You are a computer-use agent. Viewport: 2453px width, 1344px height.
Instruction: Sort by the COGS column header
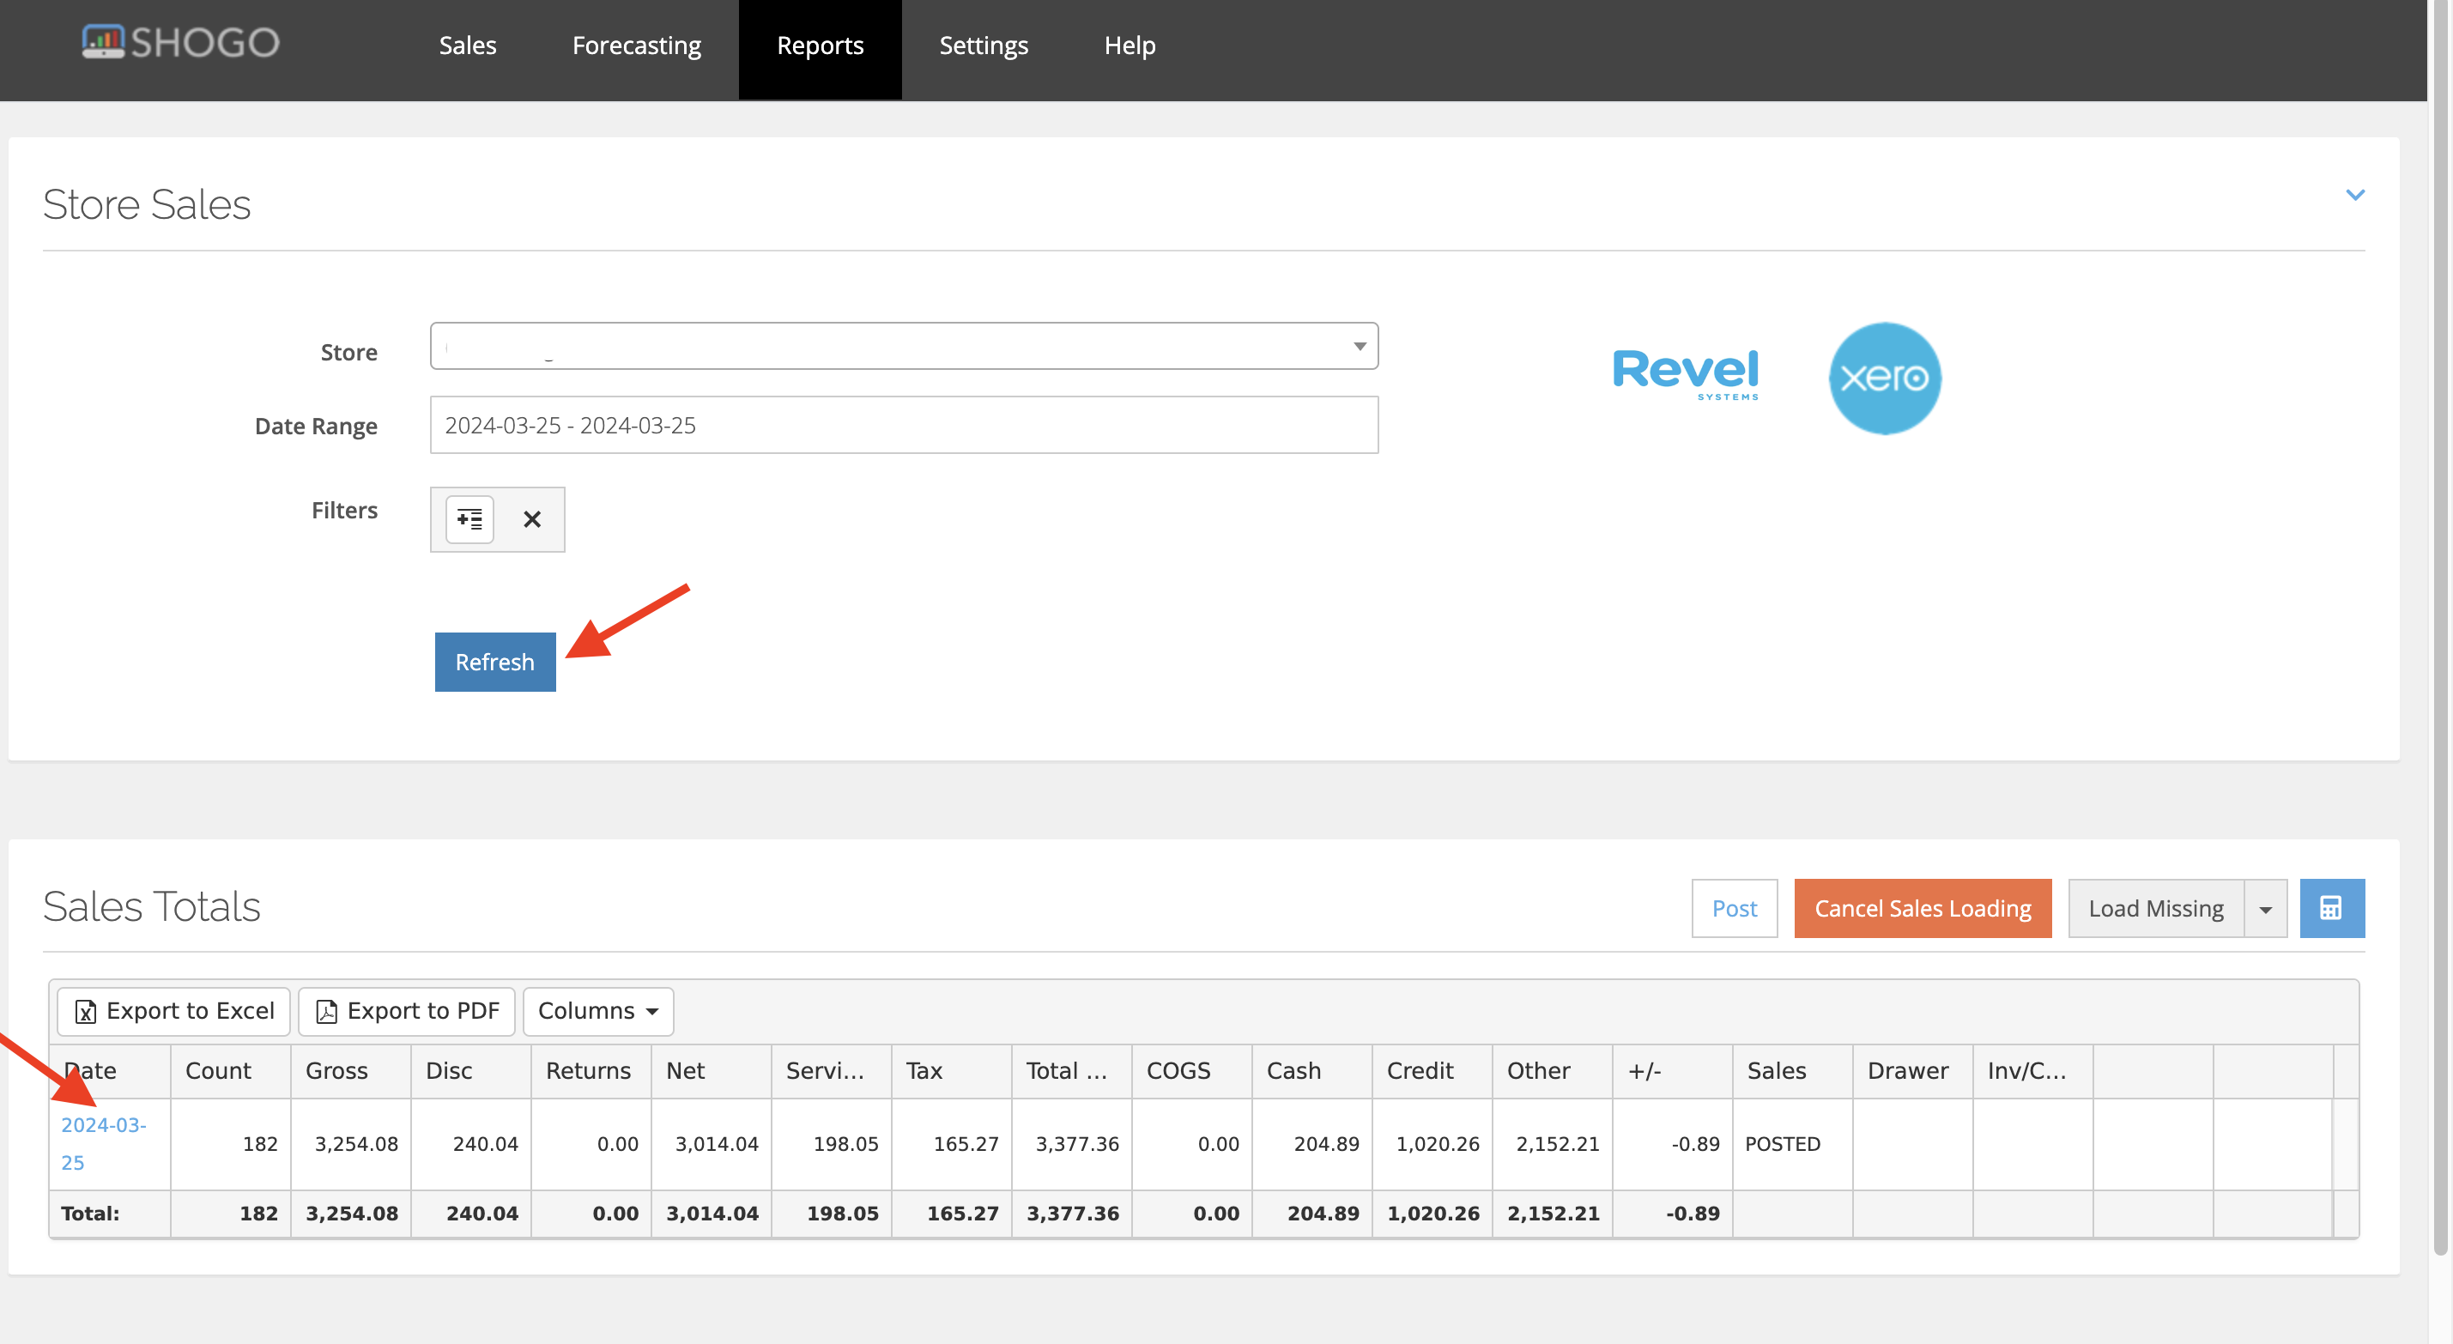coord(1191,1072)
